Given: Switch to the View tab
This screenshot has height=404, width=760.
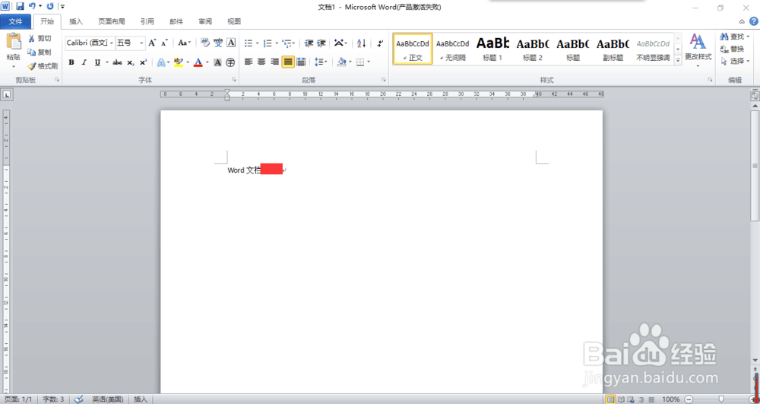Looking at the screenshot, I should pyautogui.click(x=234, y=21).
